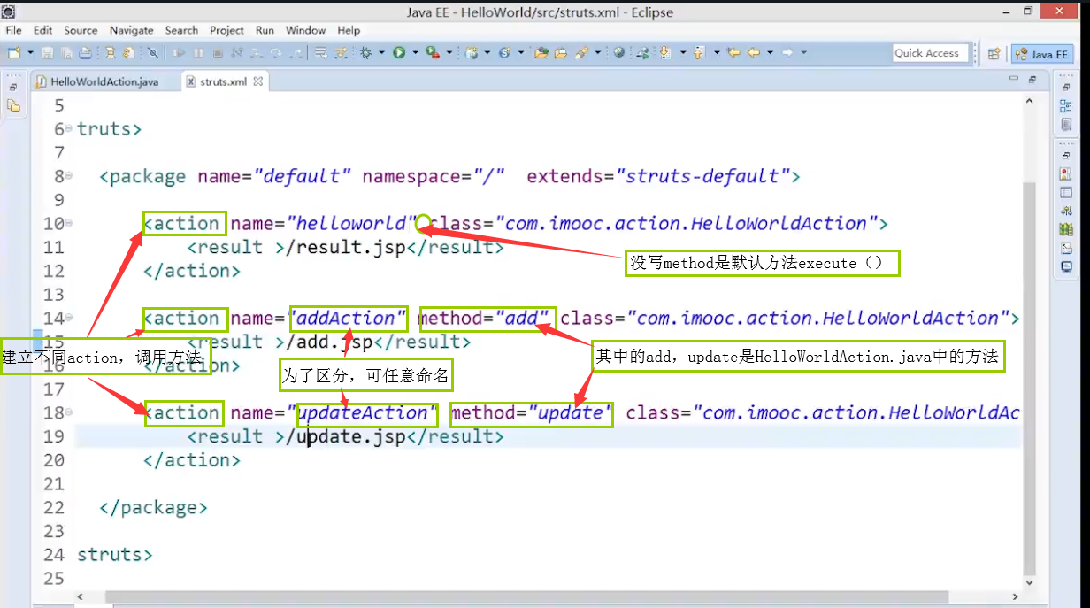
Task: Click the Step Return icon
Action: (296, 53)
